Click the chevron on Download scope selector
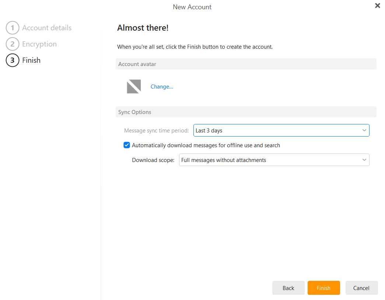 [x=364, y=160]
